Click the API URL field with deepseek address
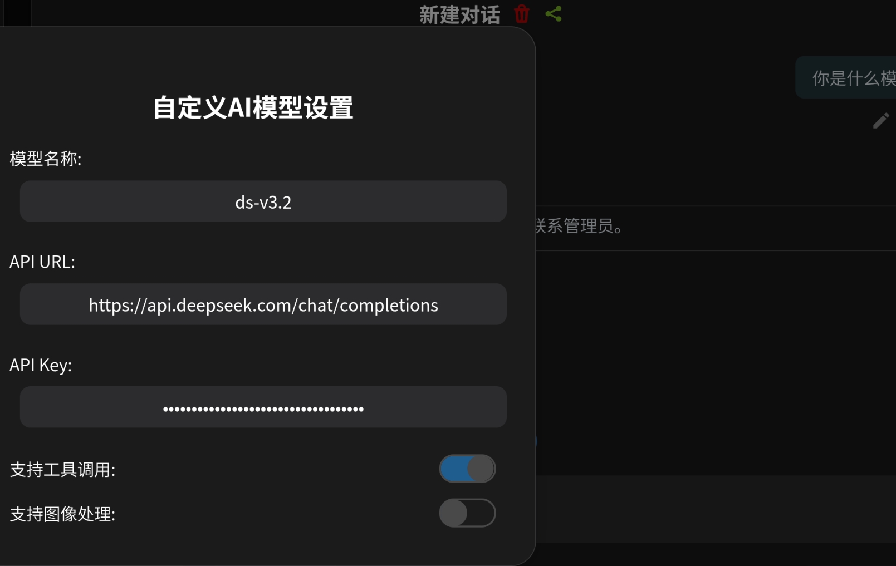This screenshot has height=566, width=896. pyautogui.click(x=263, y=304)
